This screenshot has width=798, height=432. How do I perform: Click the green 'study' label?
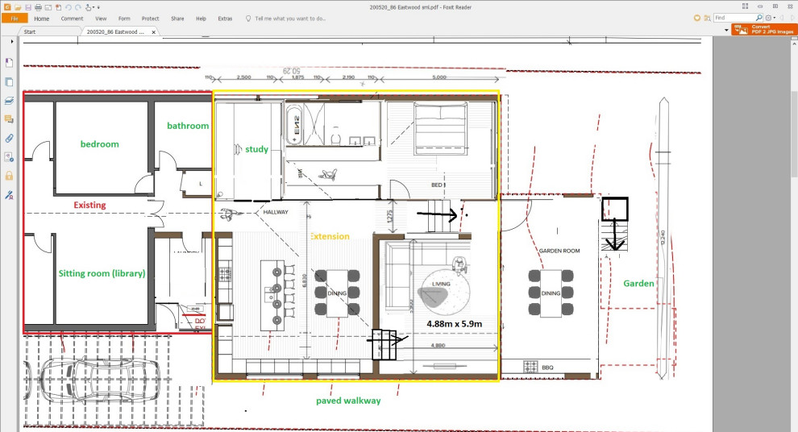click(x=256, y=149)
